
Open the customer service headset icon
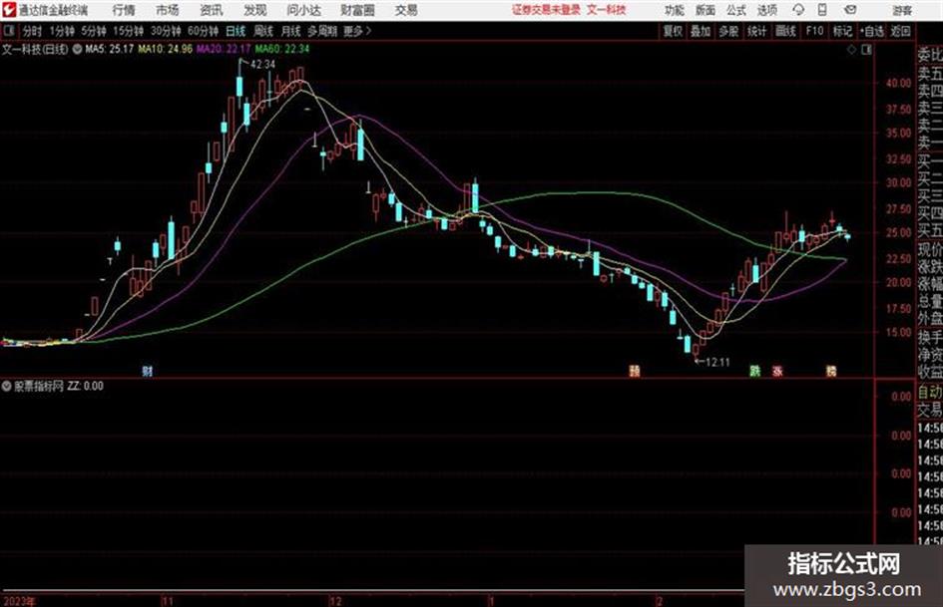798,10
